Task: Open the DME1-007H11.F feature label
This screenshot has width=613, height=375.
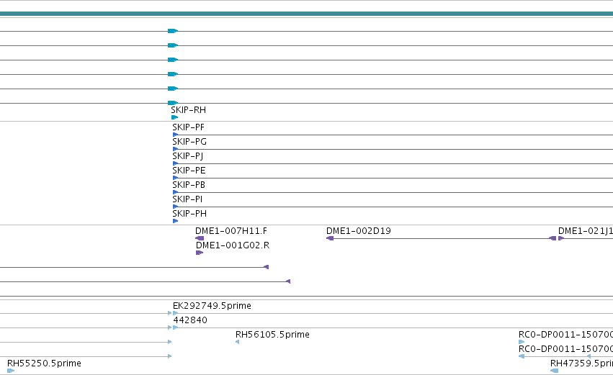Action: coord(231,231)
